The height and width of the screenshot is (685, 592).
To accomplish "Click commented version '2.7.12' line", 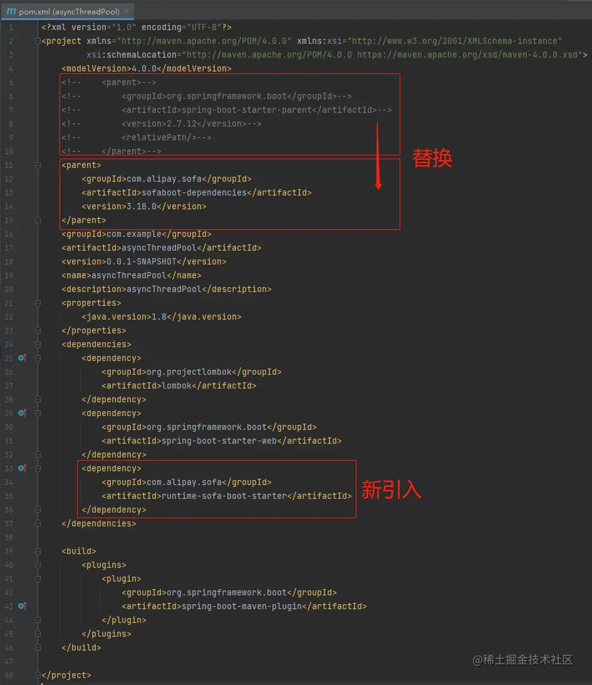I will coord(162,123).
